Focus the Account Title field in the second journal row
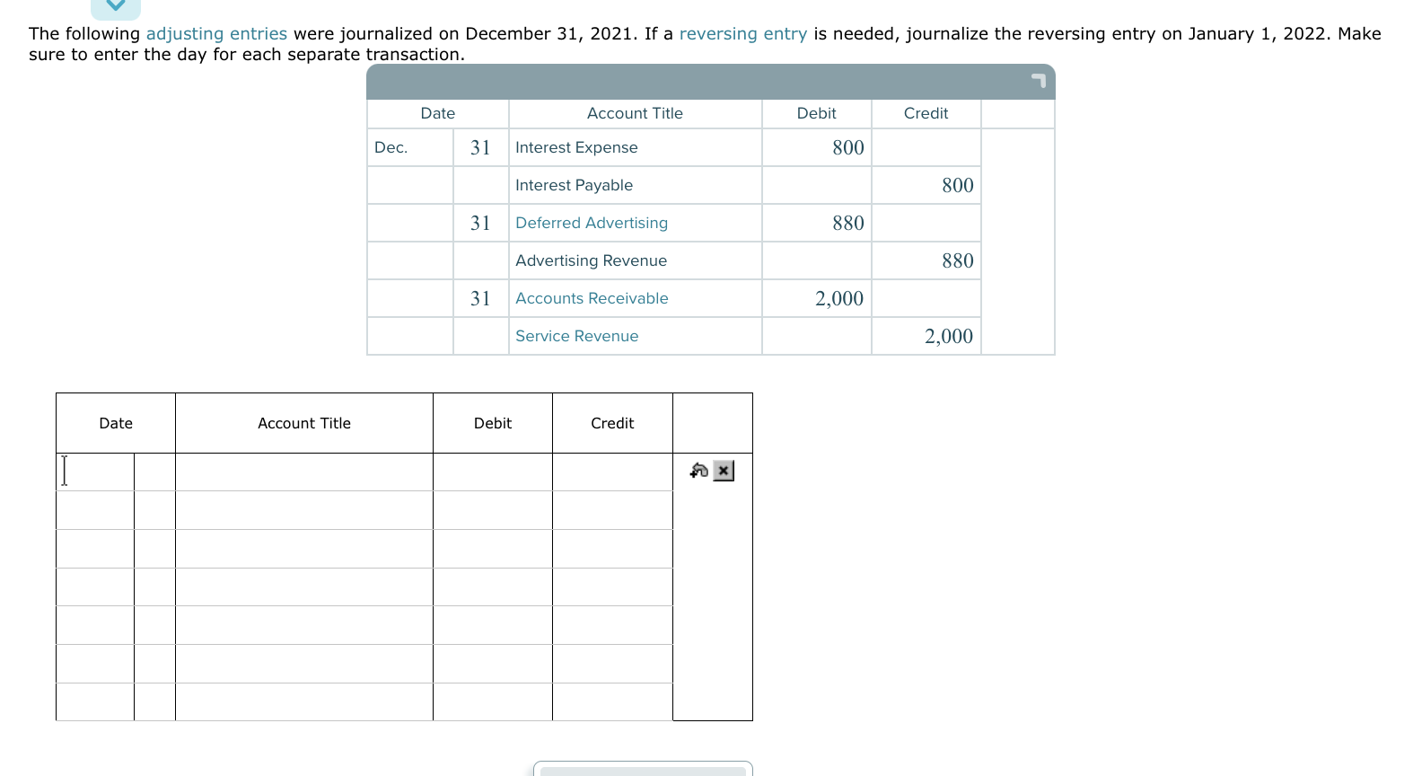The image size is (1413, 776). 304,510
